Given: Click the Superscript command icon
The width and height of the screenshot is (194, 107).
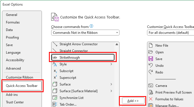Looking at the screenshot, I should point(55,77).
